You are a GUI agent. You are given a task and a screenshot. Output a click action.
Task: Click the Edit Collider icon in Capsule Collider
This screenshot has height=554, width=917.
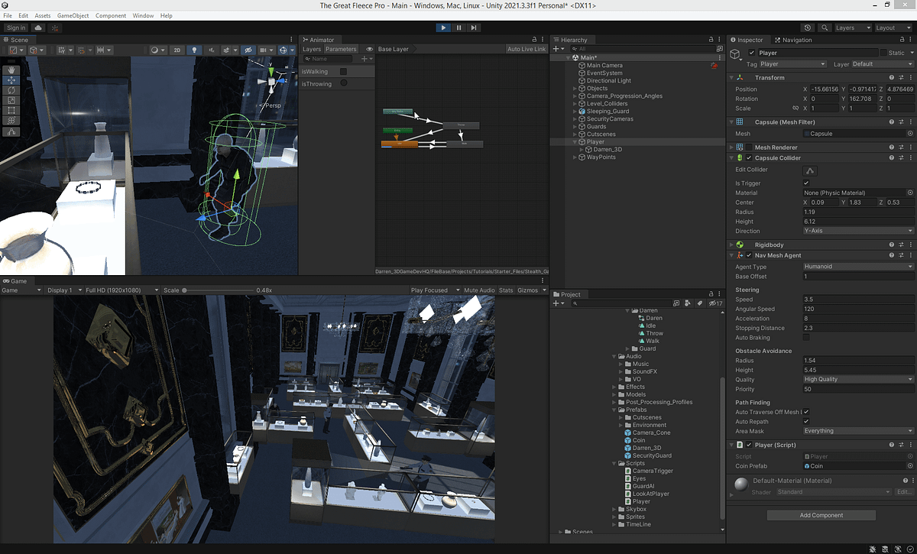(x=808, y=170)
